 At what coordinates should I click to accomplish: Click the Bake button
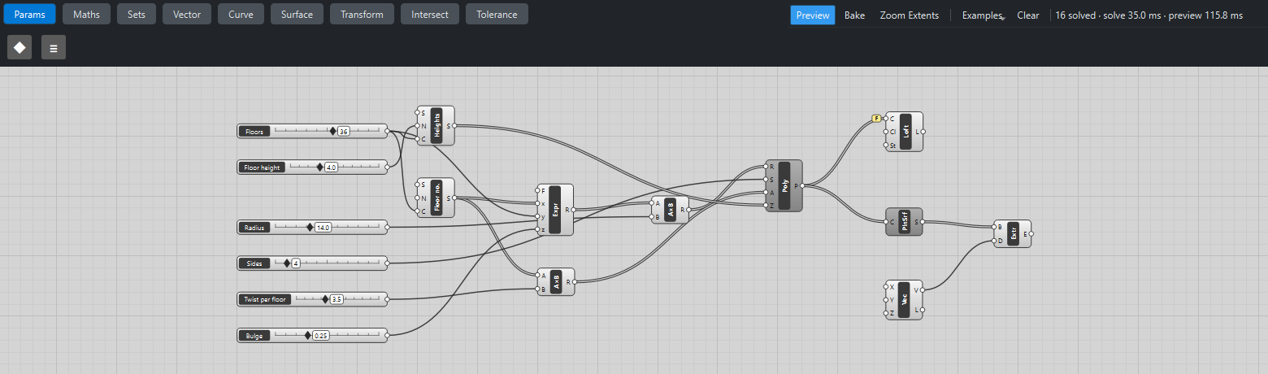[x=854, y=15]
